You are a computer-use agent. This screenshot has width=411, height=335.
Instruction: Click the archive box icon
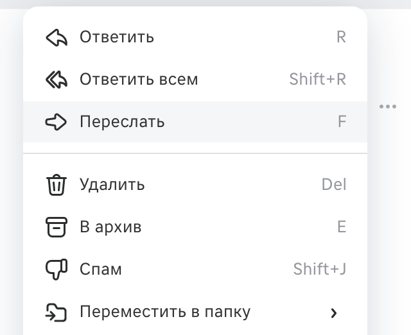point(57,227)
